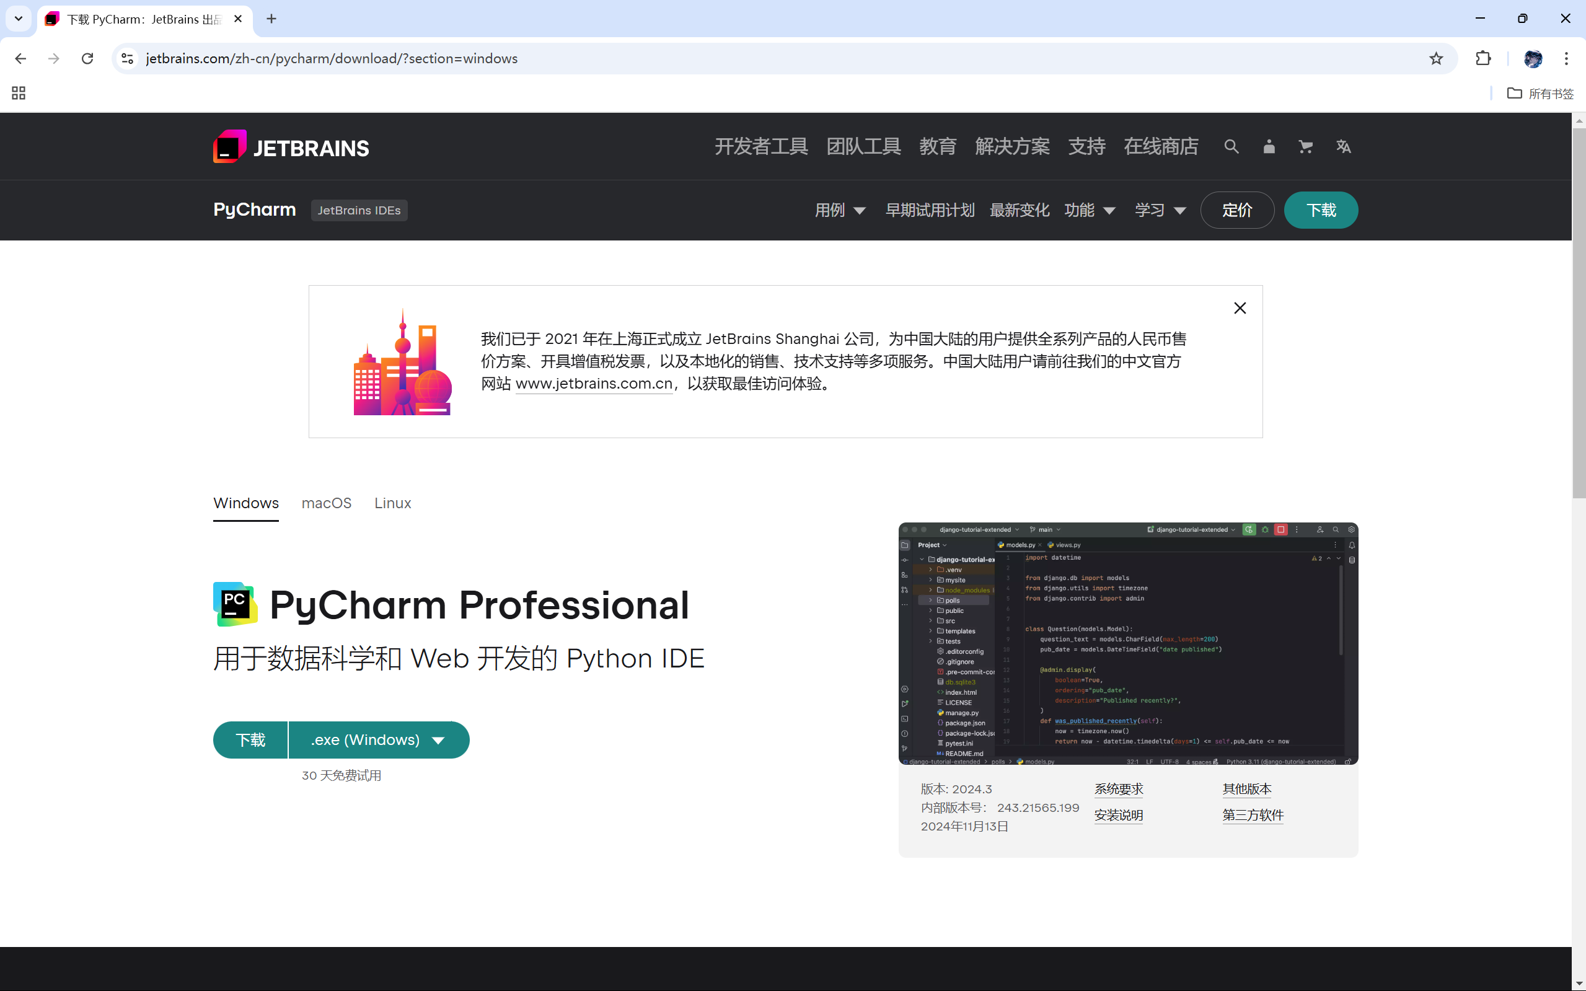Click the PyCharm IDE screenshot thumbnail
Viewport: 1586px width, 991px height.
tap(1128, 644)
